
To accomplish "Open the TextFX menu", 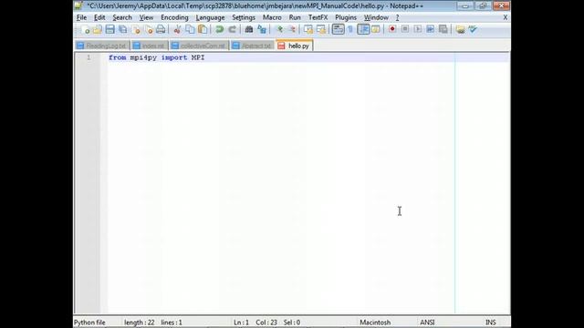I will tap(318, 17).
